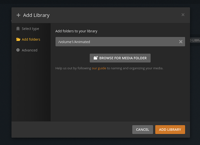The image size is (200, 145).
Task: Remove the /volume1/Animated folder with X icon
Action: pyautogui.click(x=181, y=42)
